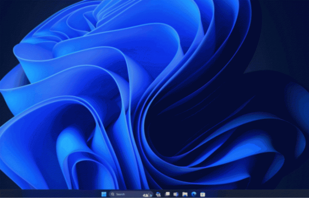Open the colorful Copilot icon on taskbar
The image size is (309, 198).
click(x=158, y=194)
